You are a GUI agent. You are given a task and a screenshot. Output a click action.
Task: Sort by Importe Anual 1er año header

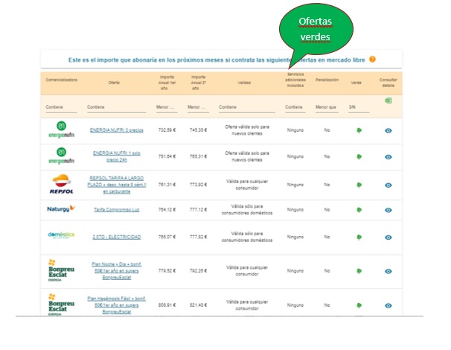tap(167, 83)
